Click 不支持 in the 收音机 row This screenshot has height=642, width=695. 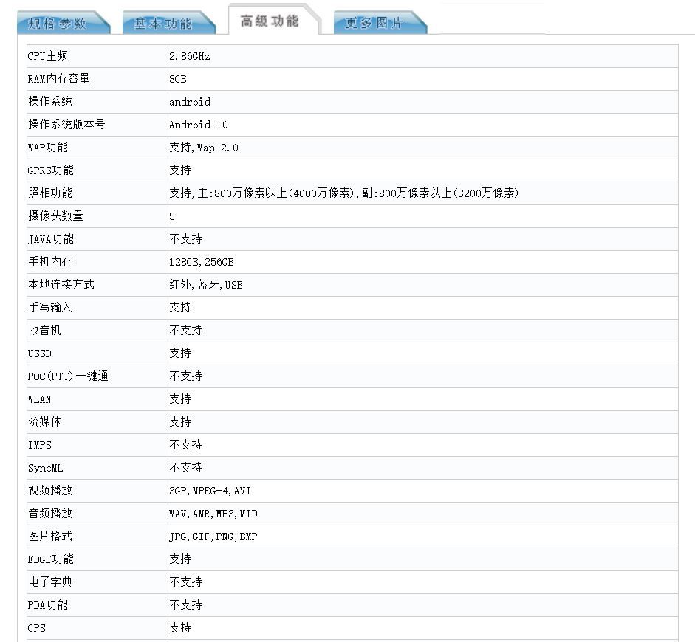click(x=185, y=331)
